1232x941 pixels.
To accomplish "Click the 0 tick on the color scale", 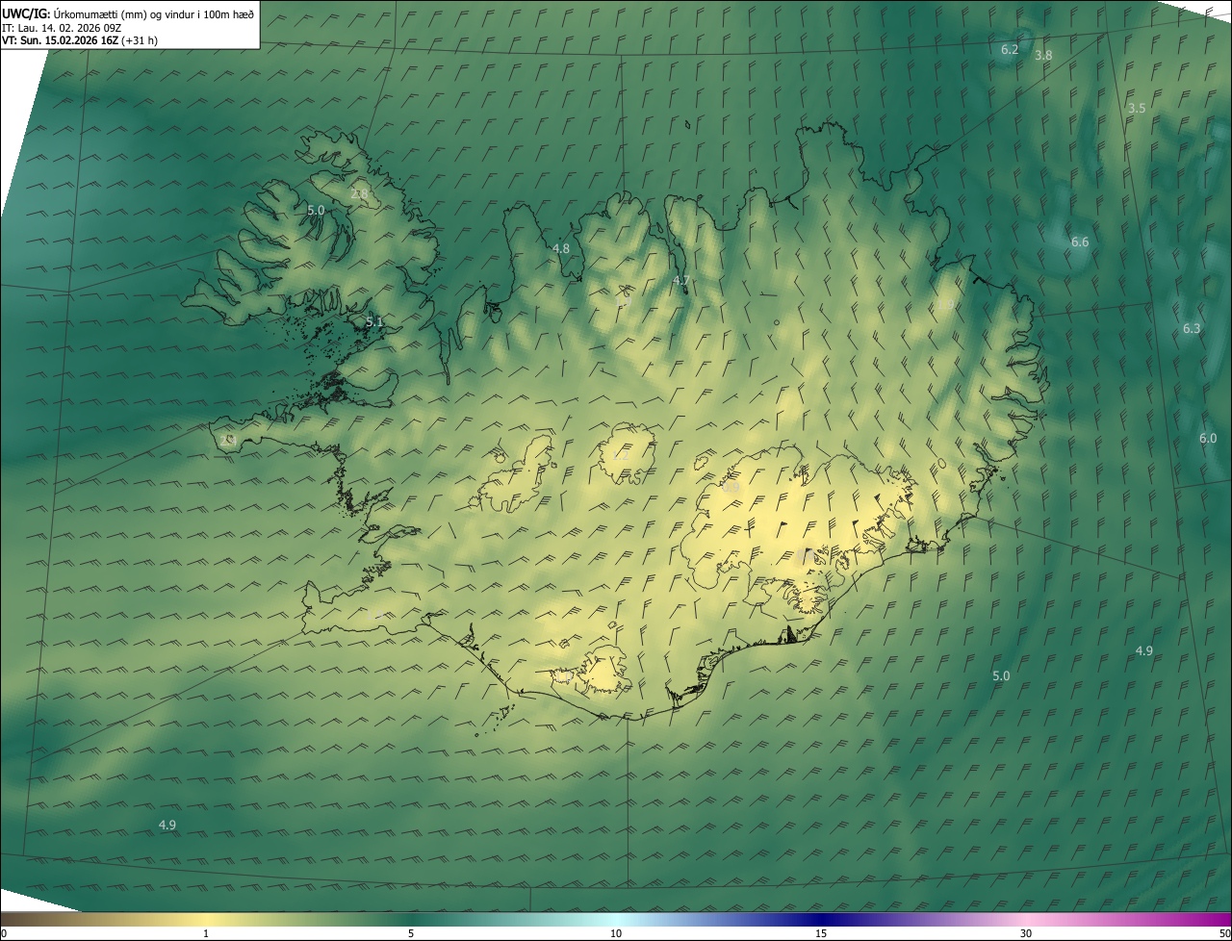I will [4, 934].
